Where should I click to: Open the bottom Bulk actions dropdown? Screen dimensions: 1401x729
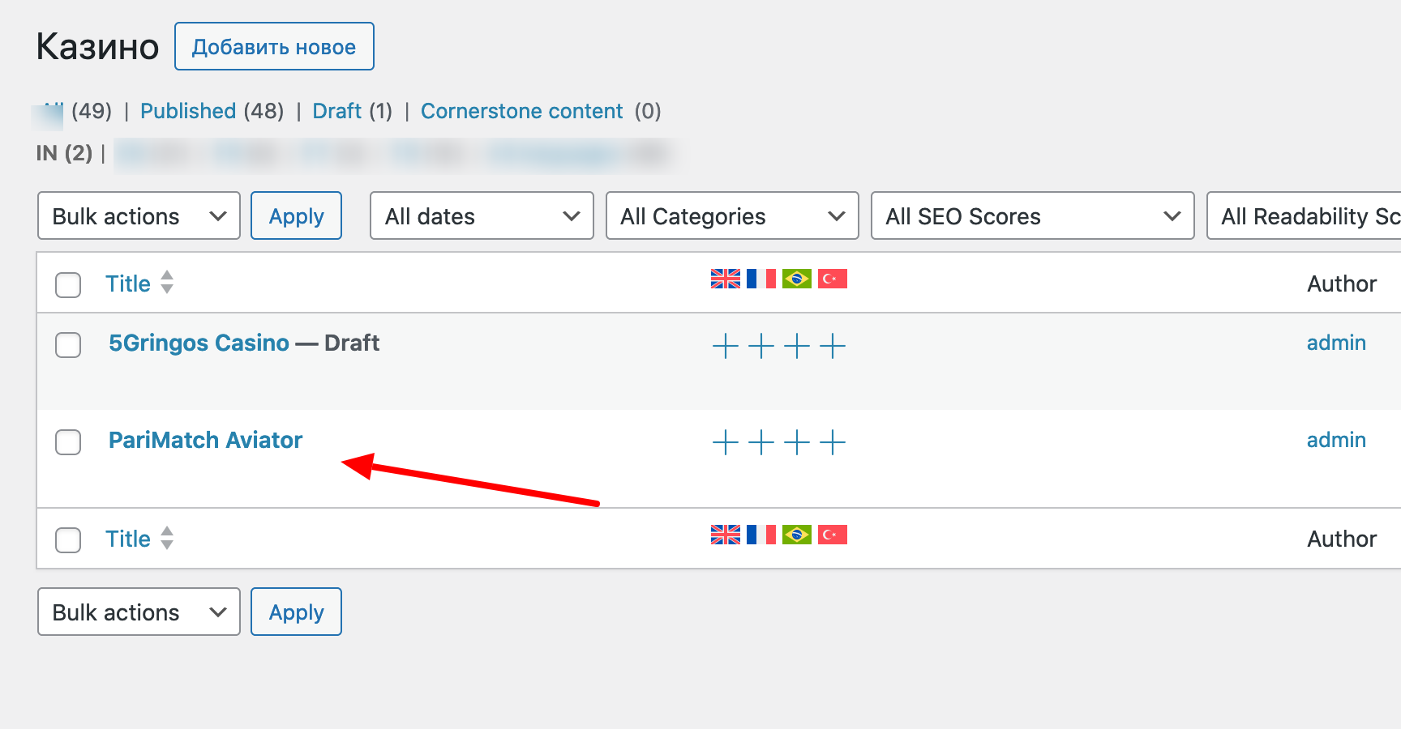tap(139, 612)
